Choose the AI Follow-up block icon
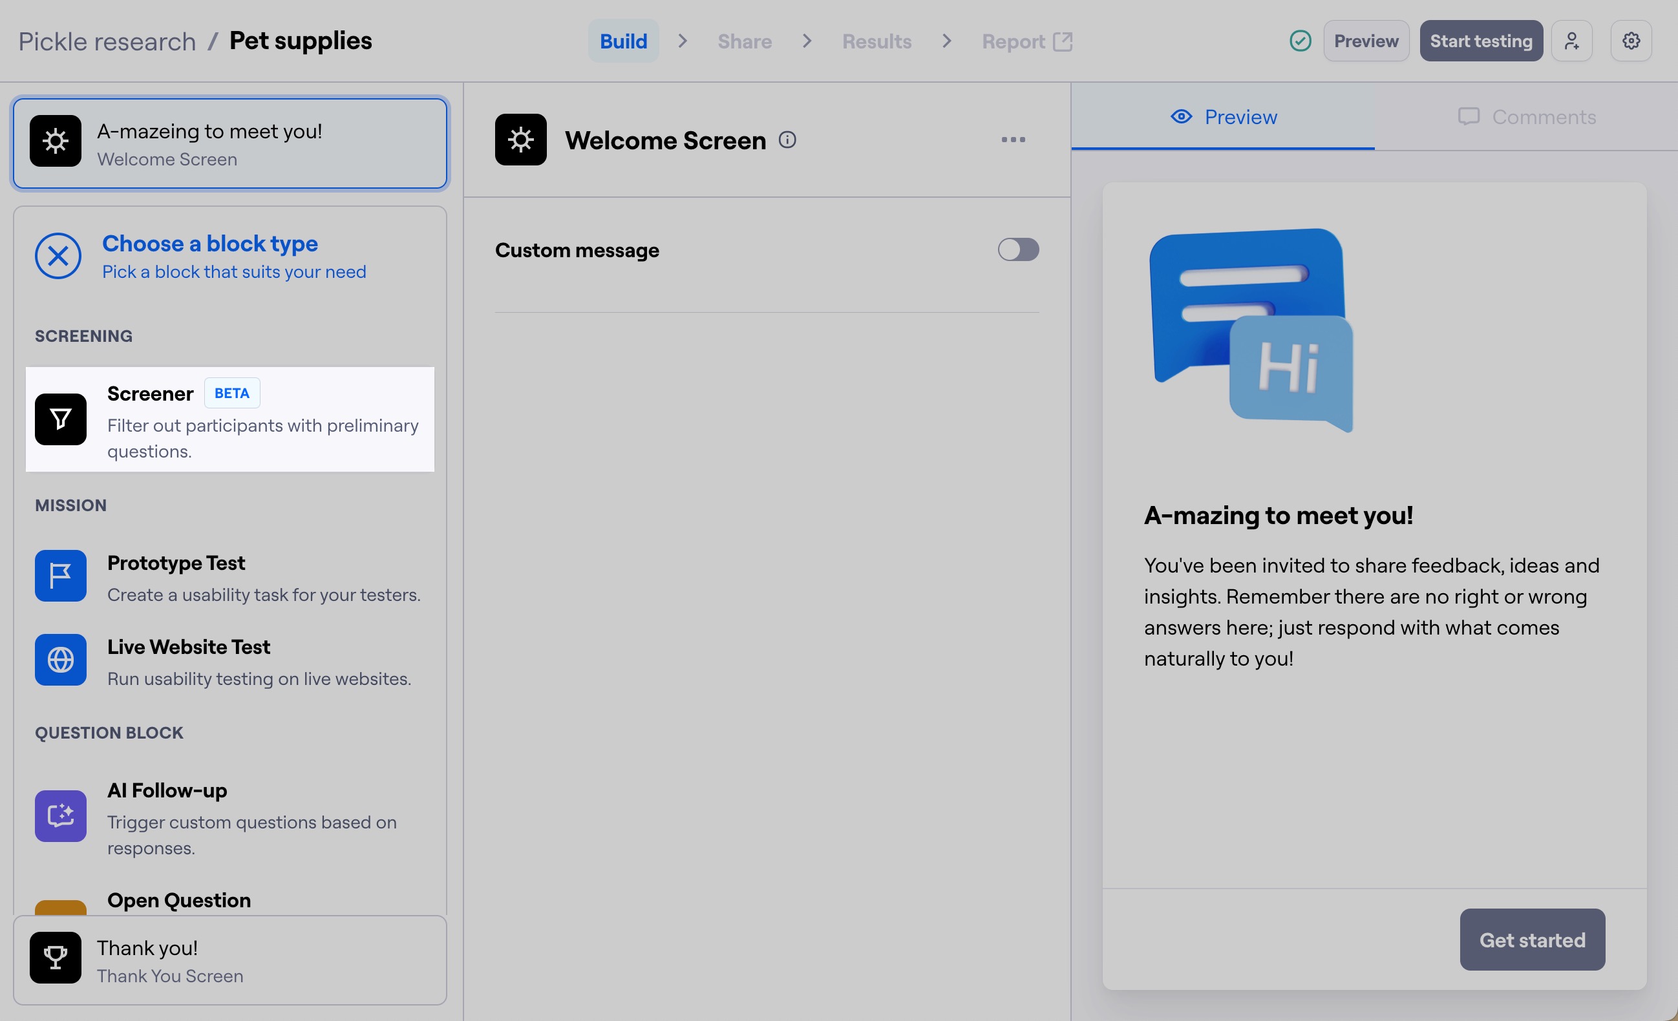This screenshot has width=1678, height=1021. click(61, 816)
